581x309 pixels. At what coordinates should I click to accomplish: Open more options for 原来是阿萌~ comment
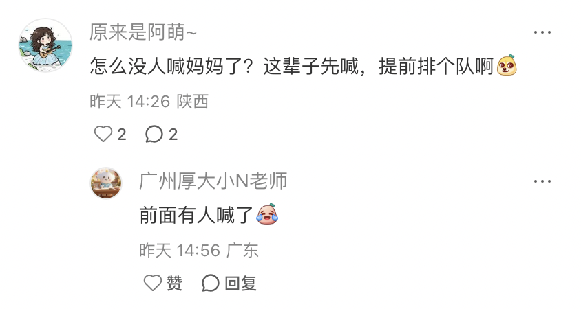point(542,32)
